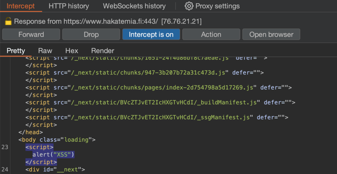Open the Render view tab

tap(103, 51)
